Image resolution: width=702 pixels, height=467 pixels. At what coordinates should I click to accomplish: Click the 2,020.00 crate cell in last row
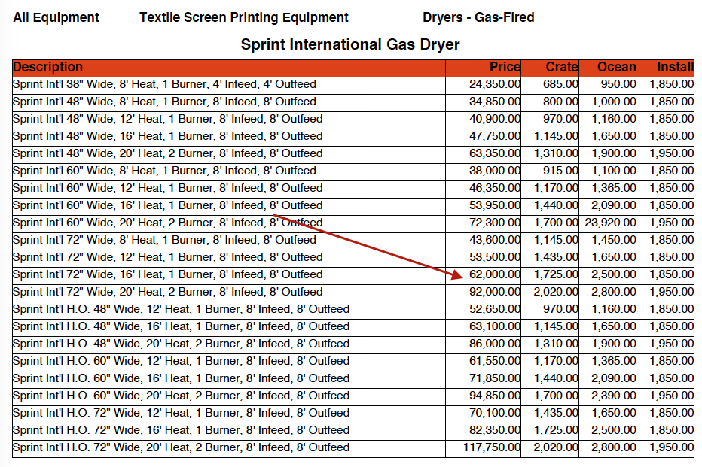coord(556,447)
